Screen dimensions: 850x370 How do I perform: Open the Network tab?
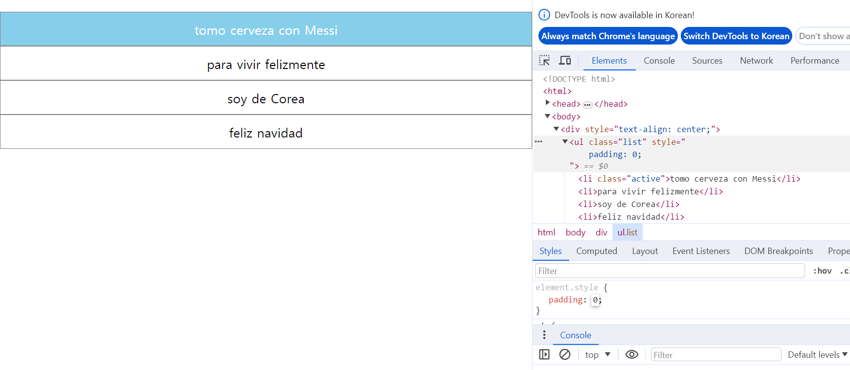pos(757,60)
